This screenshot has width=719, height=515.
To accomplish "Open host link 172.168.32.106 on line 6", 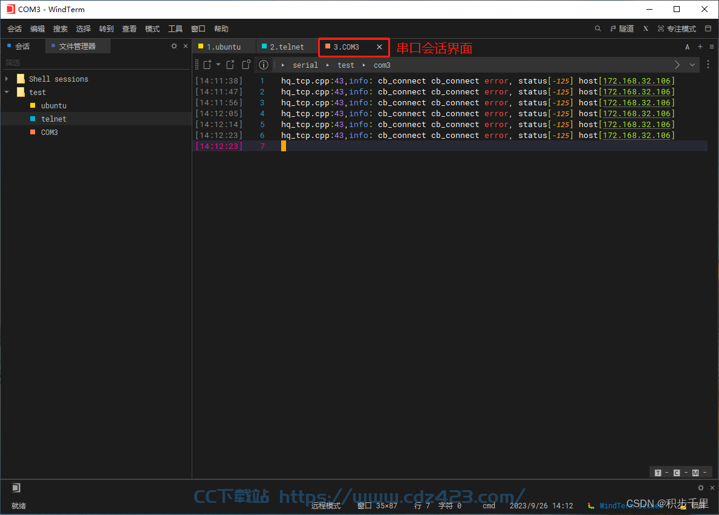I will (x=637, y=136).
